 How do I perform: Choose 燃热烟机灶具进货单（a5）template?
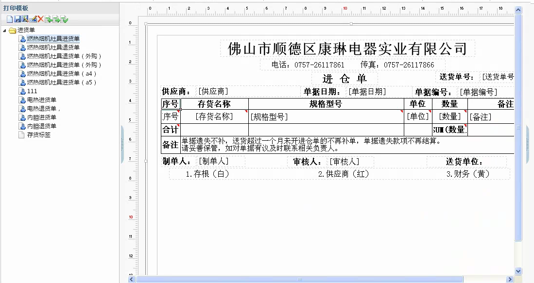click(x=62, y=83)
